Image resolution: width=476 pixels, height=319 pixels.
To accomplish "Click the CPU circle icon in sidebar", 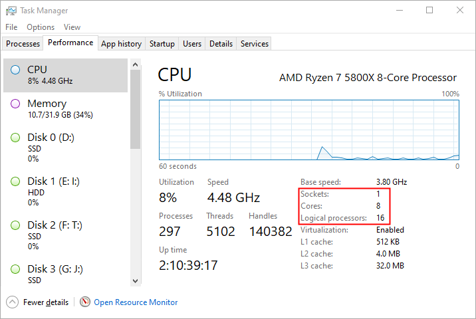I will click(15, 70).
